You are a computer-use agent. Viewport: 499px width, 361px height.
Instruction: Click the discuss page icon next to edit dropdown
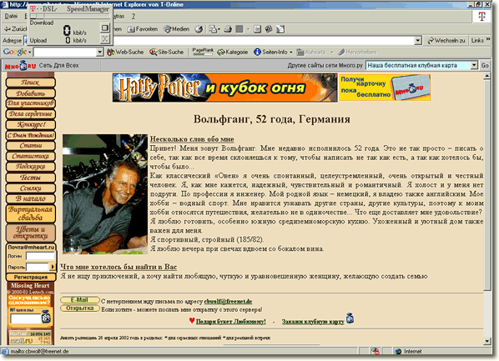pos(257,29)
